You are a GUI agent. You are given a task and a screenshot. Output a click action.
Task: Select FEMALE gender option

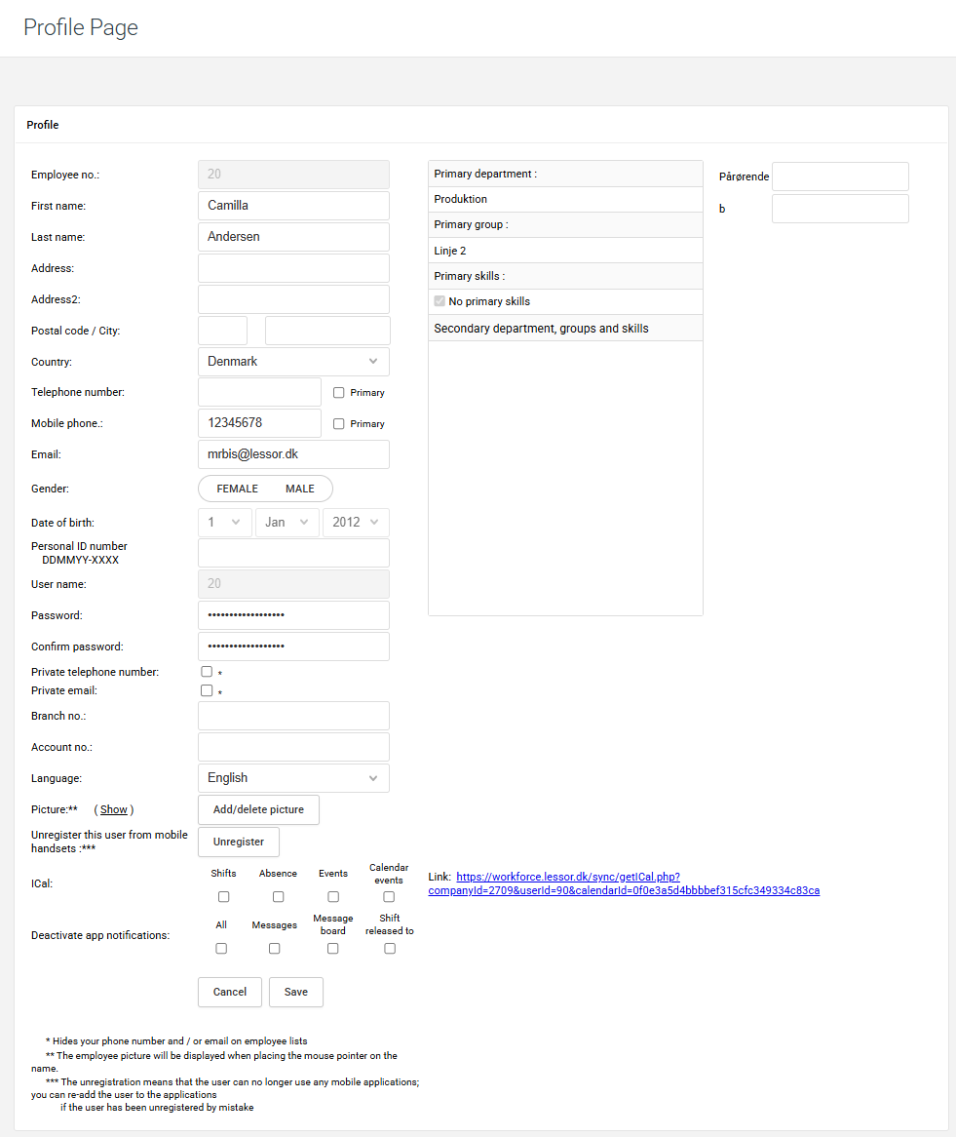[237, 489]
